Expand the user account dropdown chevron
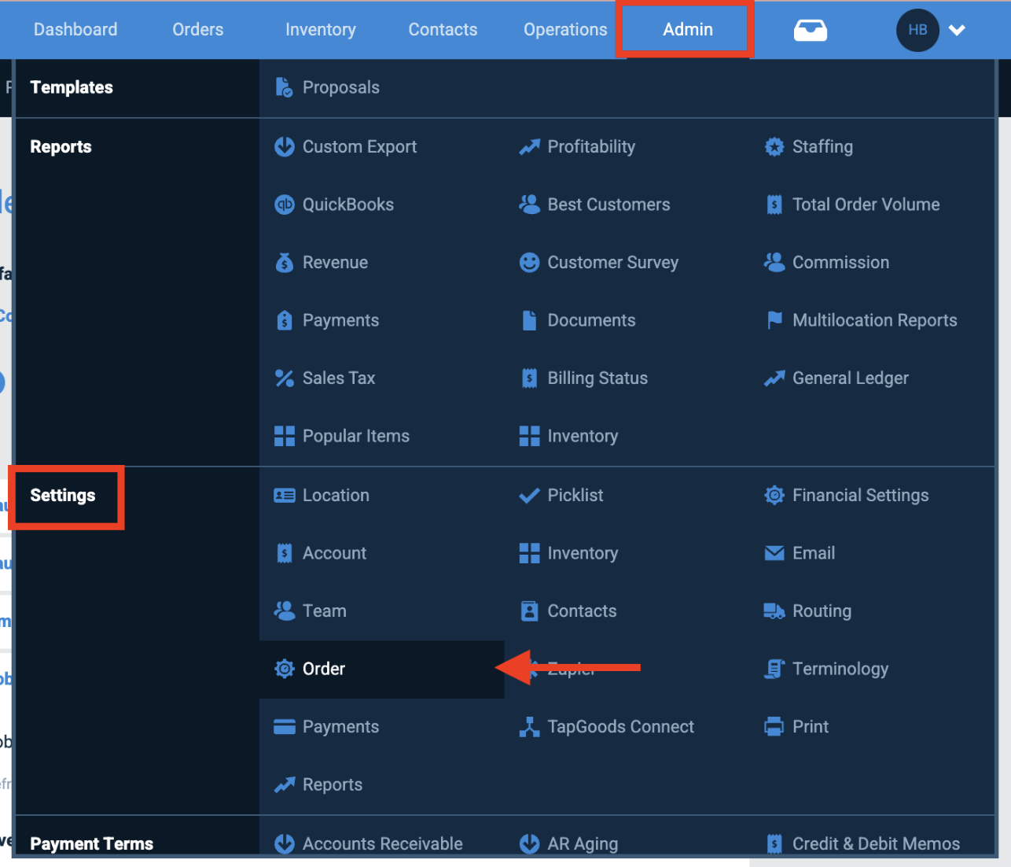This screenshot has width=1011, height=867. tap(957, 30)
